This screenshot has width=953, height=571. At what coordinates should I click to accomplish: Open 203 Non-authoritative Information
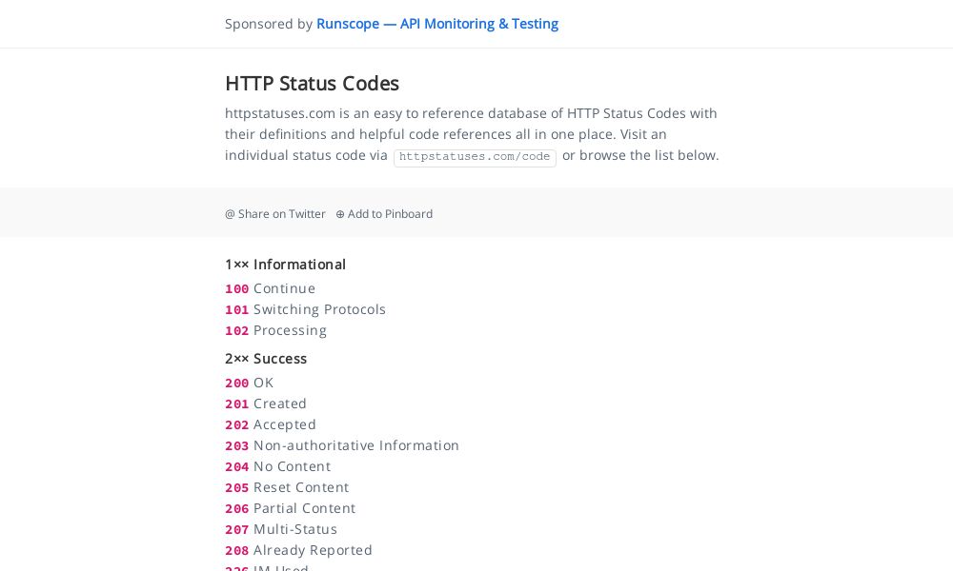[x=341, y=445]
